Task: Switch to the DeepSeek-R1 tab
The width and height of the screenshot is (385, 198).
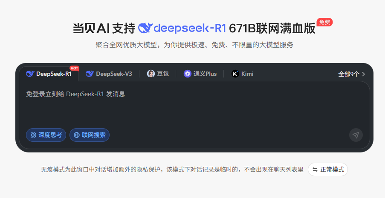Action: tap(49, 74)
